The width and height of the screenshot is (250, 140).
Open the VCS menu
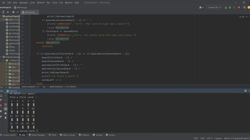[61, 3]
